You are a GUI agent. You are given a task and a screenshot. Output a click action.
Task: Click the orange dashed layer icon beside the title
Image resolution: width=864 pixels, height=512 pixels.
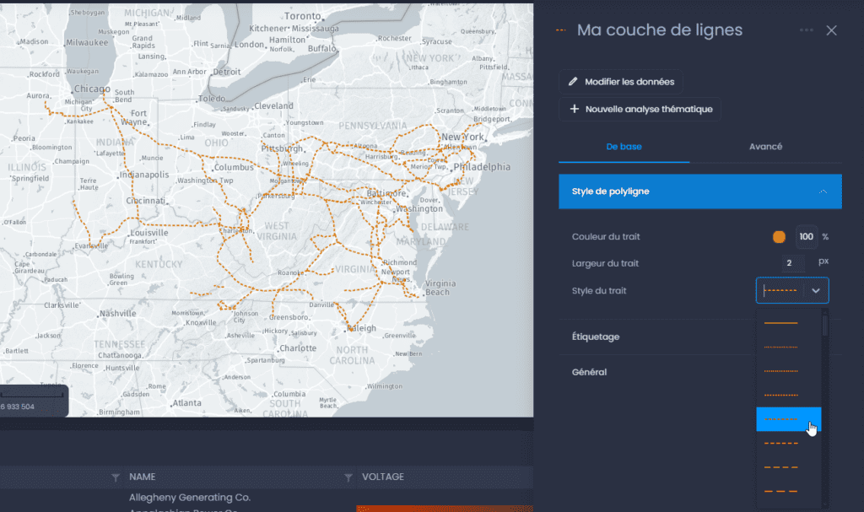561,30
